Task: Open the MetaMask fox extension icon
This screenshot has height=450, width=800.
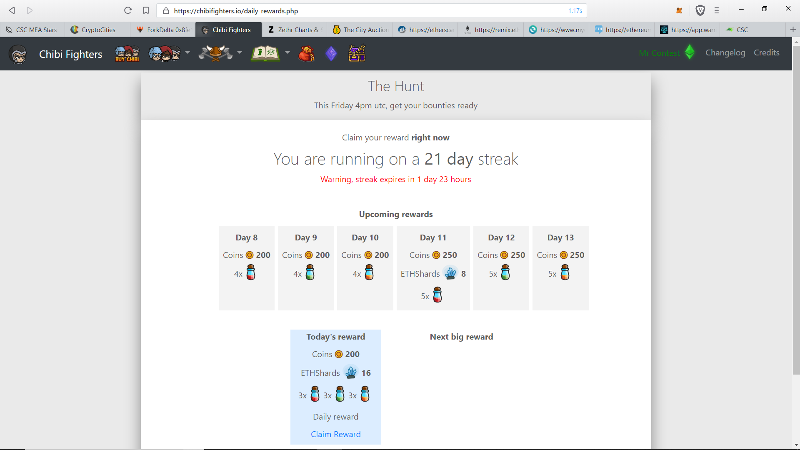Action: coord(679,10)
